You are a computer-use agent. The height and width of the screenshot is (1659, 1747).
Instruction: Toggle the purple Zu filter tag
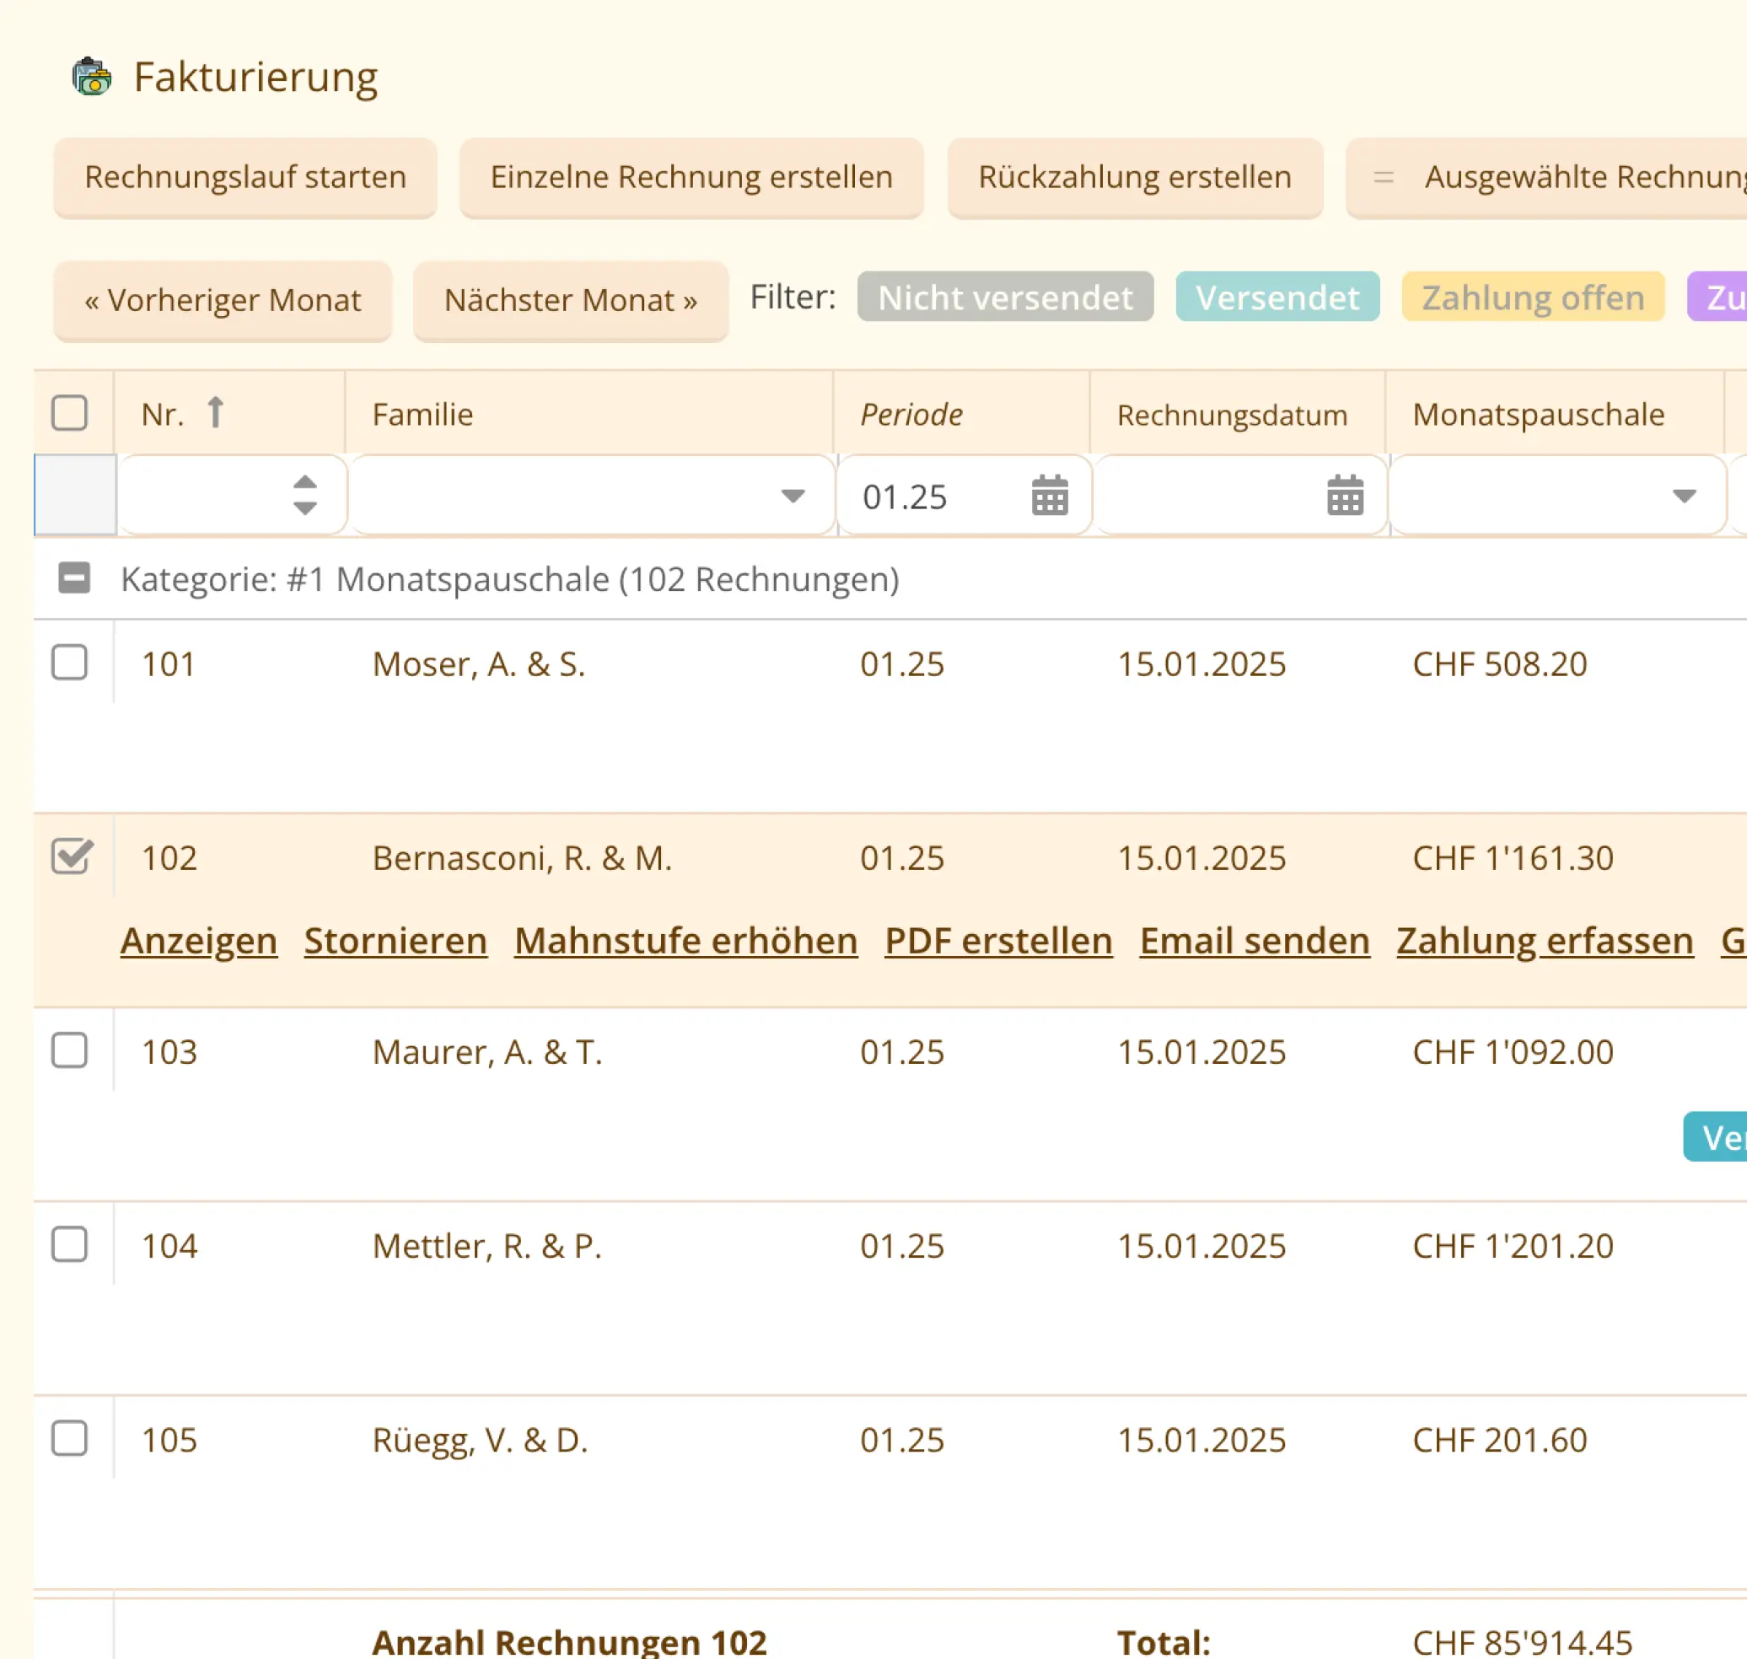click(x=1717, y=297)
